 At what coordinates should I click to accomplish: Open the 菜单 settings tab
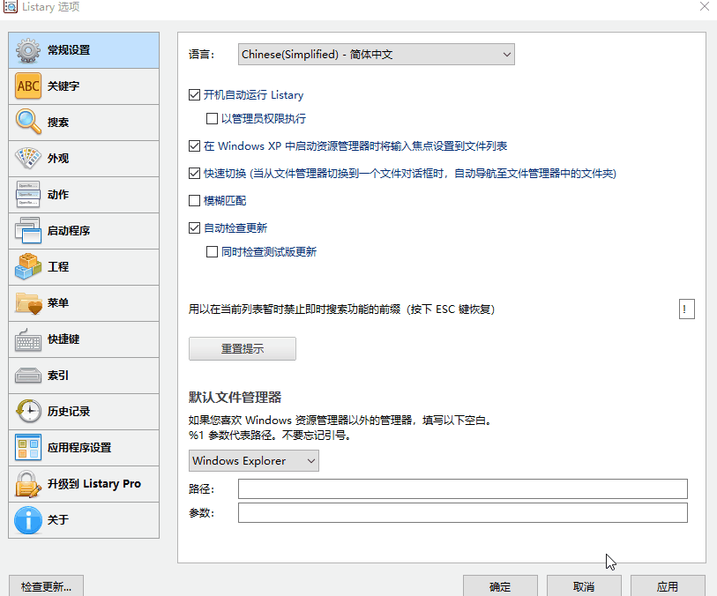point(84,303)
